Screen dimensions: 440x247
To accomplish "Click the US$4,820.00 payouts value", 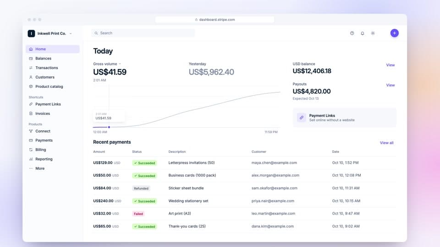I will pos(312,91).
